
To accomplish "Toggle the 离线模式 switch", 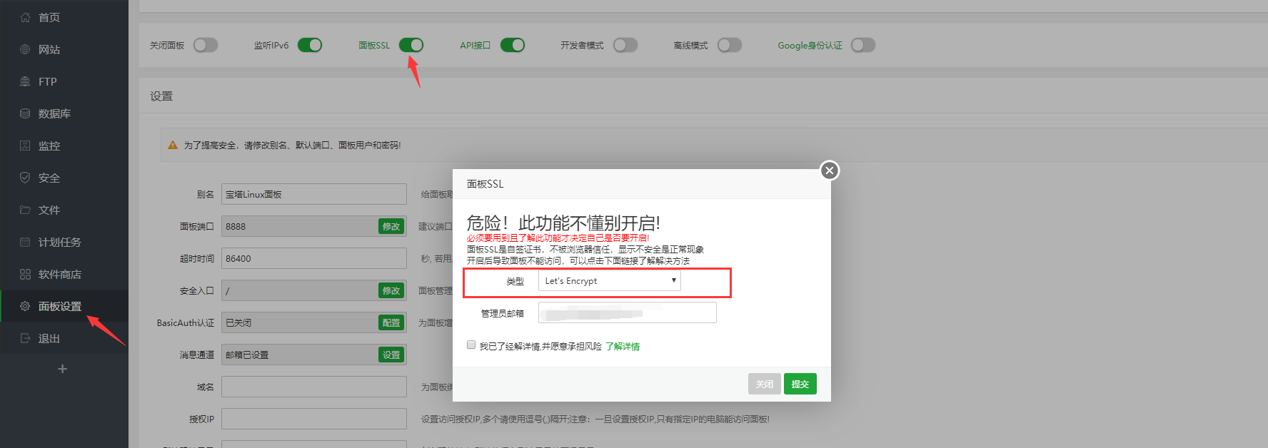I will (x=730, y=45).
